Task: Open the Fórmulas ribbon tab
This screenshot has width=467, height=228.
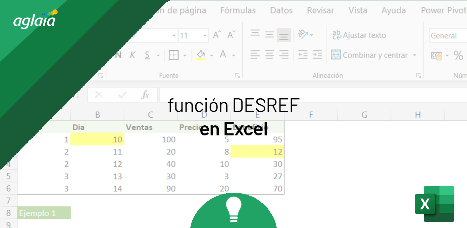Action: [x=238, y=10]
